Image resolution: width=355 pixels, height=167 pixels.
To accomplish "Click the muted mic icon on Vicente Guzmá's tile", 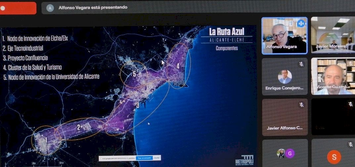I will point(350,64).
